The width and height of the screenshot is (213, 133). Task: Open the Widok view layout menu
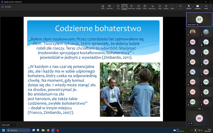[145, 7]
